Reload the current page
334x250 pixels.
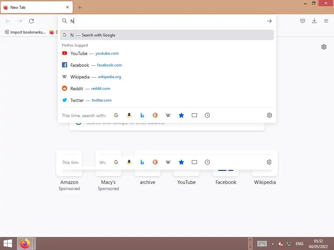[x=31, y=21]
